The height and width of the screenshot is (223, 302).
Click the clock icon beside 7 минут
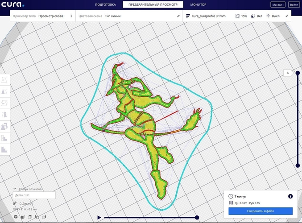231,196
